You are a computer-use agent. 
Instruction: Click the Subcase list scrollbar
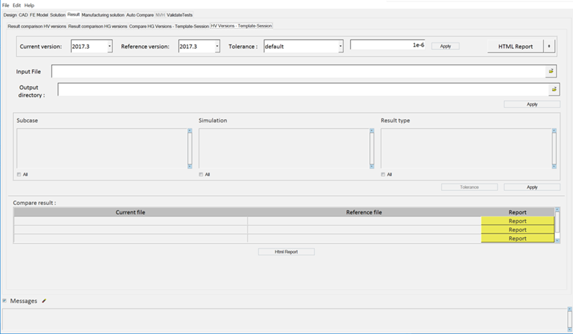pyautogui.click(x=189, y=148)
